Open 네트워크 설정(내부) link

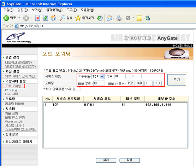(18, 62)
